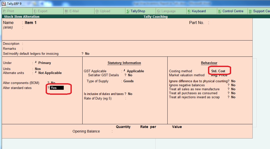Open the Control Centre
Screen dimensions: 270x149
[231, 11]
